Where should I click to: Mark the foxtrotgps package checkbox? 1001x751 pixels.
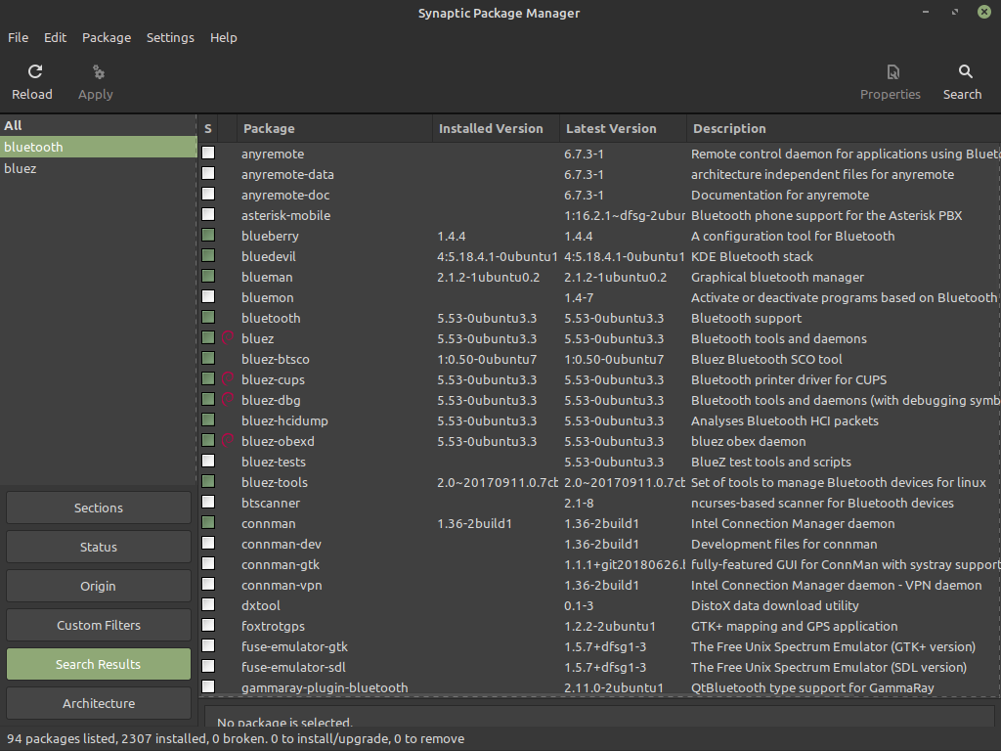click(208, 626)
